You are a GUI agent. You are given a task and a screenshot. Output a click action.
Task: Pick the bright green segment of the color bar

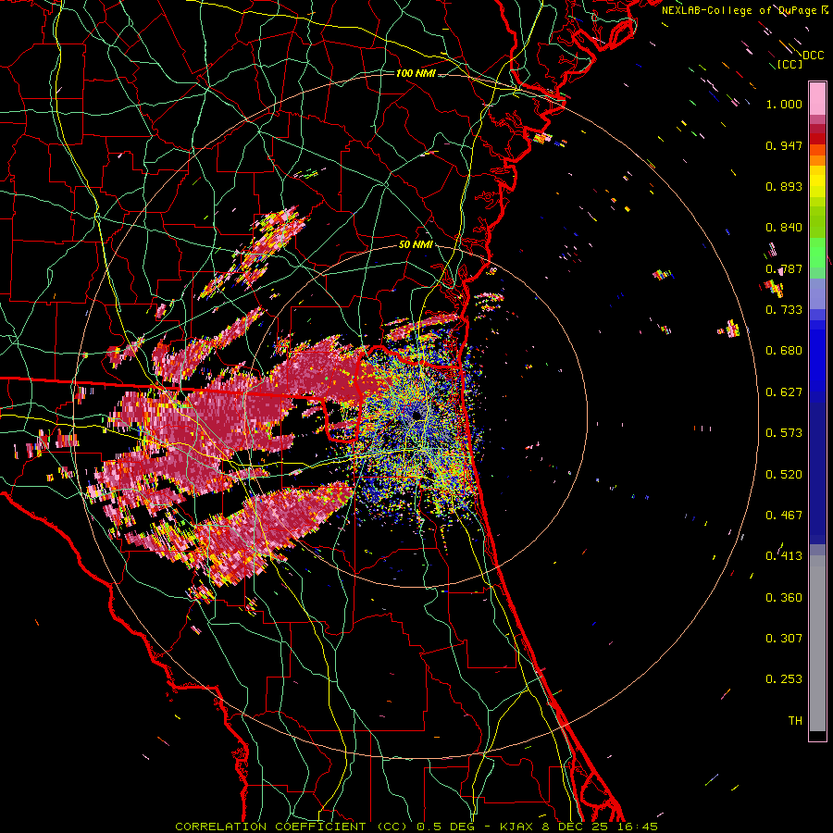point(817,253)
